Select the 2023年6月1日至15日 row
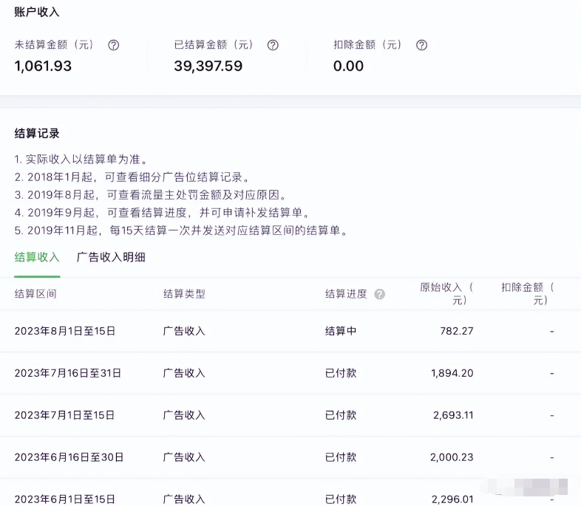581x506 pixels. (x=65, y=499)
